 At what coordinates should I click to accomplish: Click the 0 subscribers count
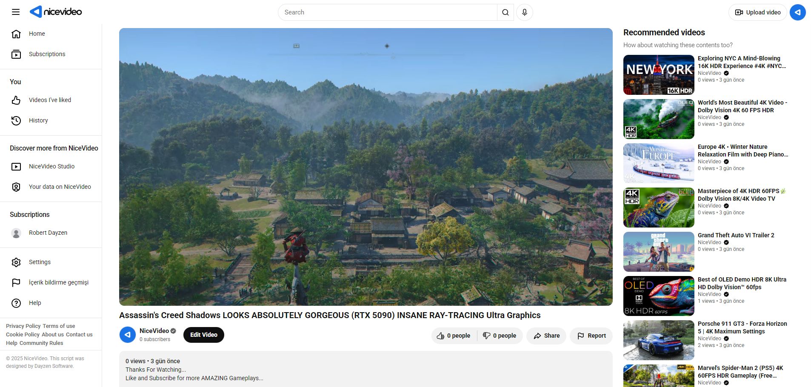point(155,339)
